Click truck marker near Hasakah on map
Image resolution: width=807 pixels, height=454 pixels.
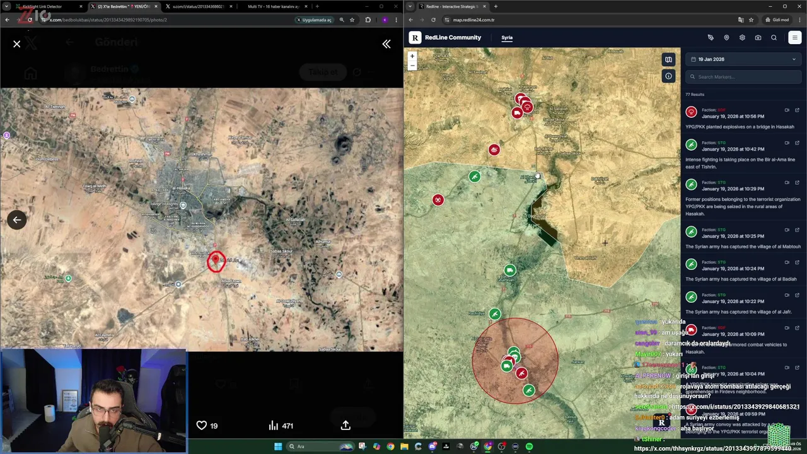(517, 113)
